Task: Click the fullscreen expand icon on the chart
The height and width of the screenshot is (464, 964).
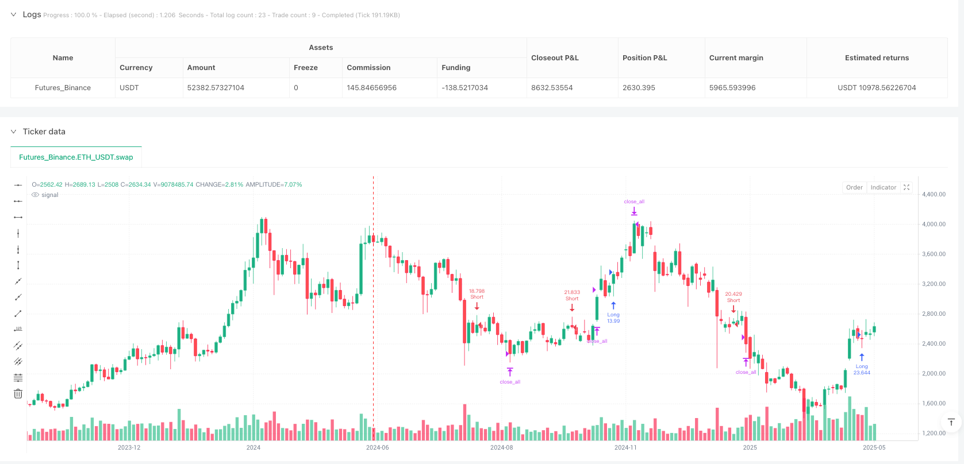Action: (x=907, y=187)
